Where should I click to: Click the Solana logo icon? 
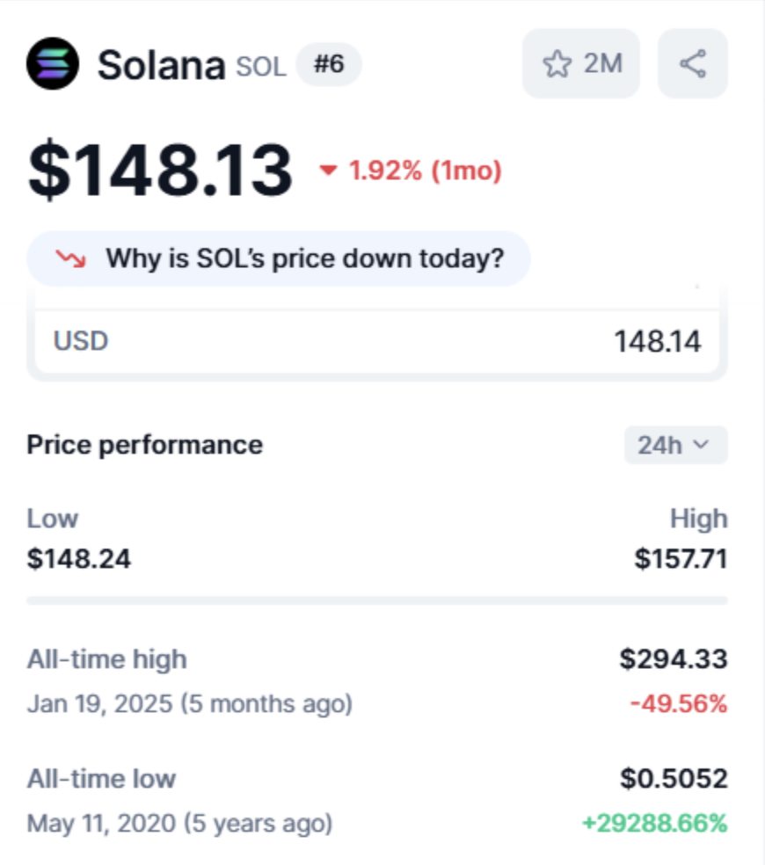(53, 64)
